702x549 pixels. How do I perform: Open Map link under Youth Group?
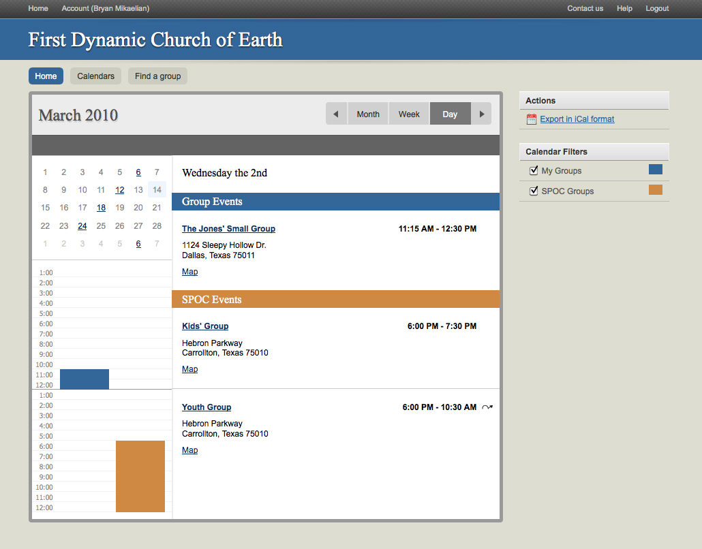coord(189,450)
